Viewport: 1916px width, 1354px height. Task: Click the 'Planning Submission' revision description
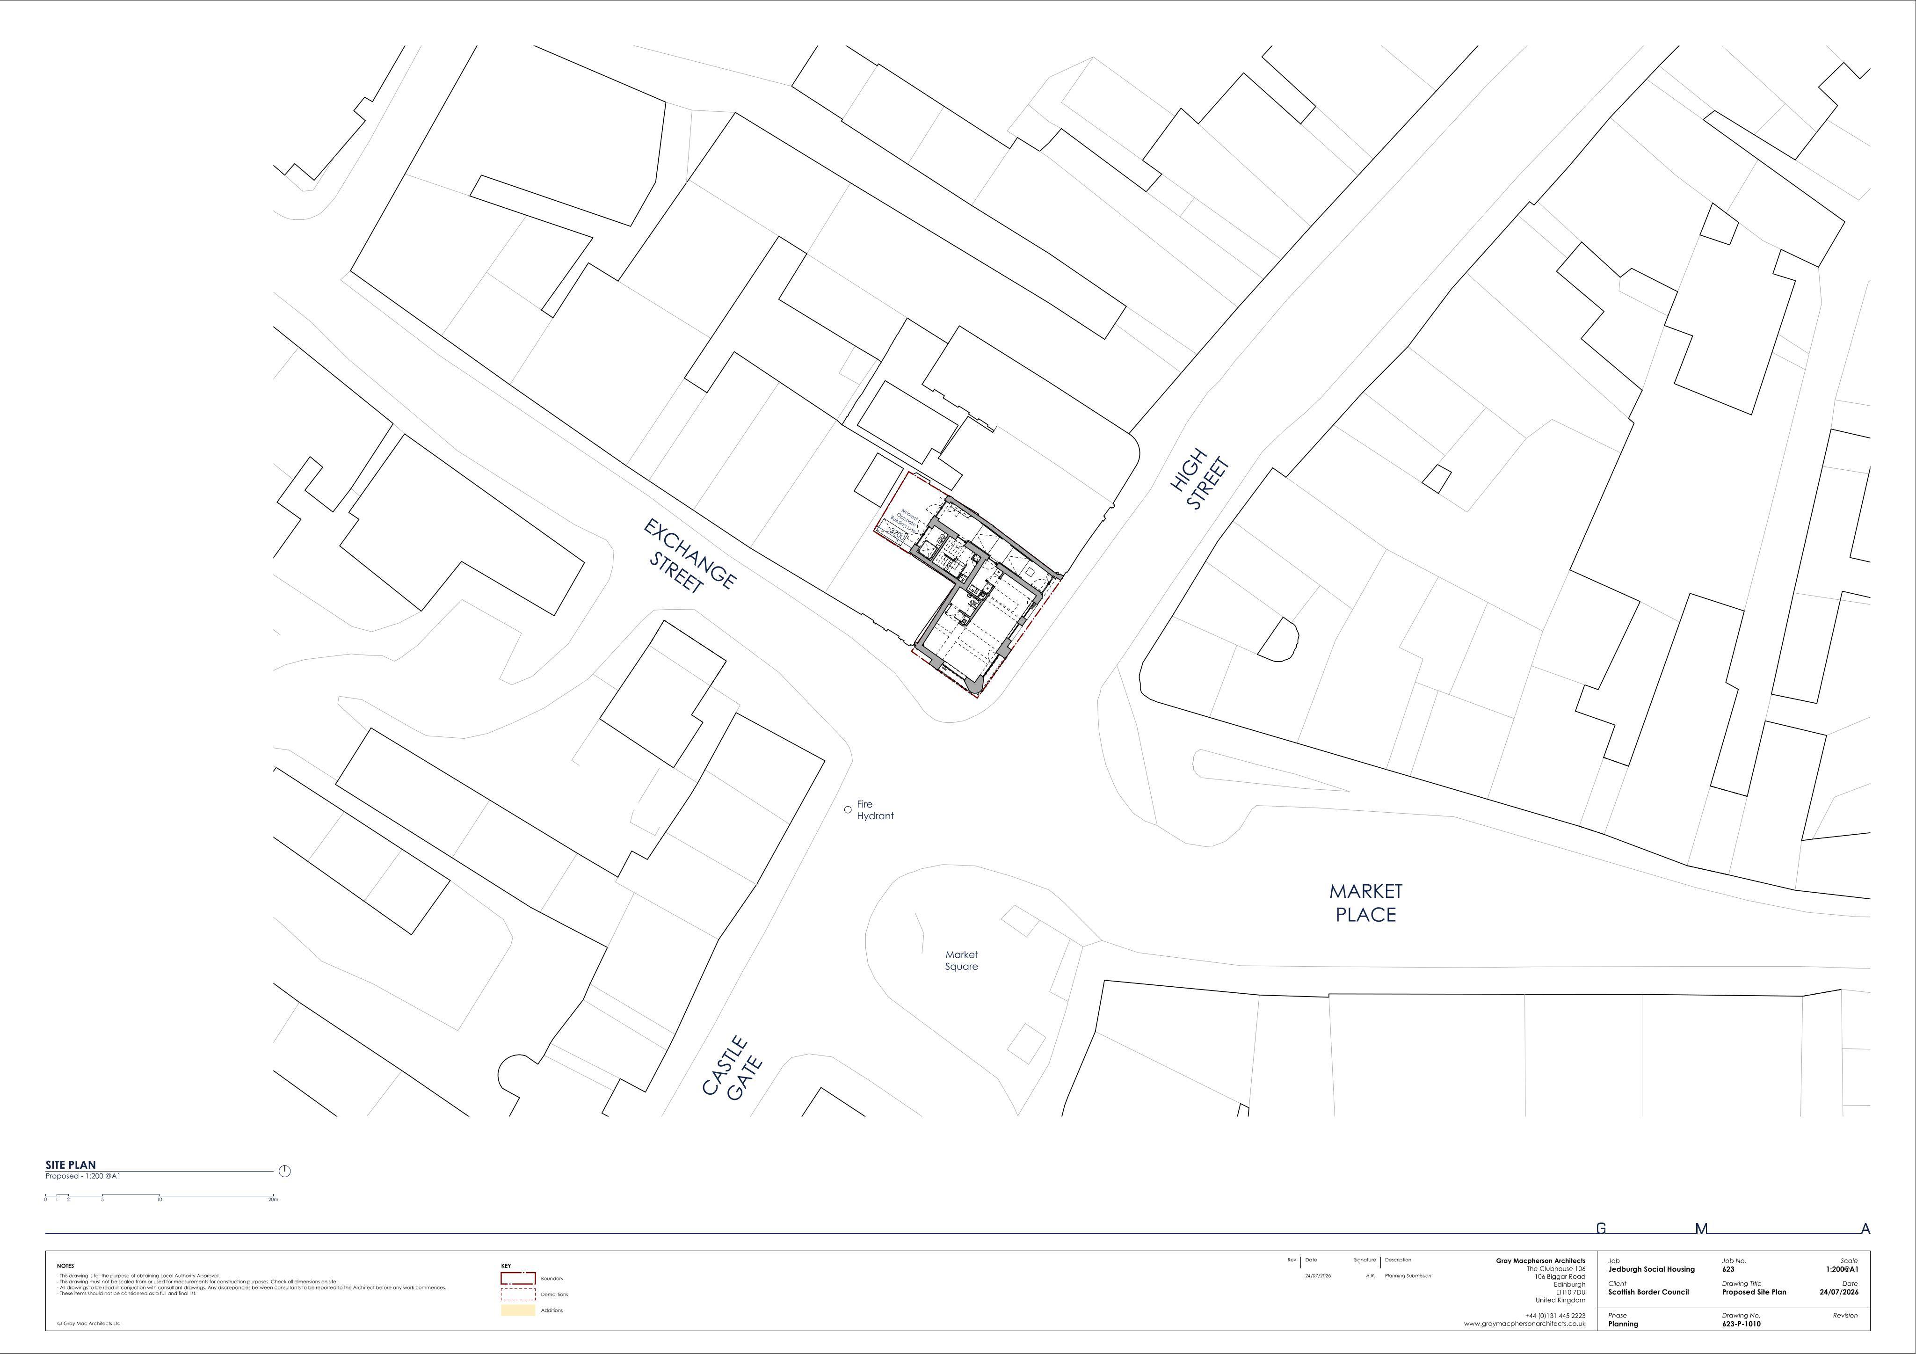click(1408, 1275)
